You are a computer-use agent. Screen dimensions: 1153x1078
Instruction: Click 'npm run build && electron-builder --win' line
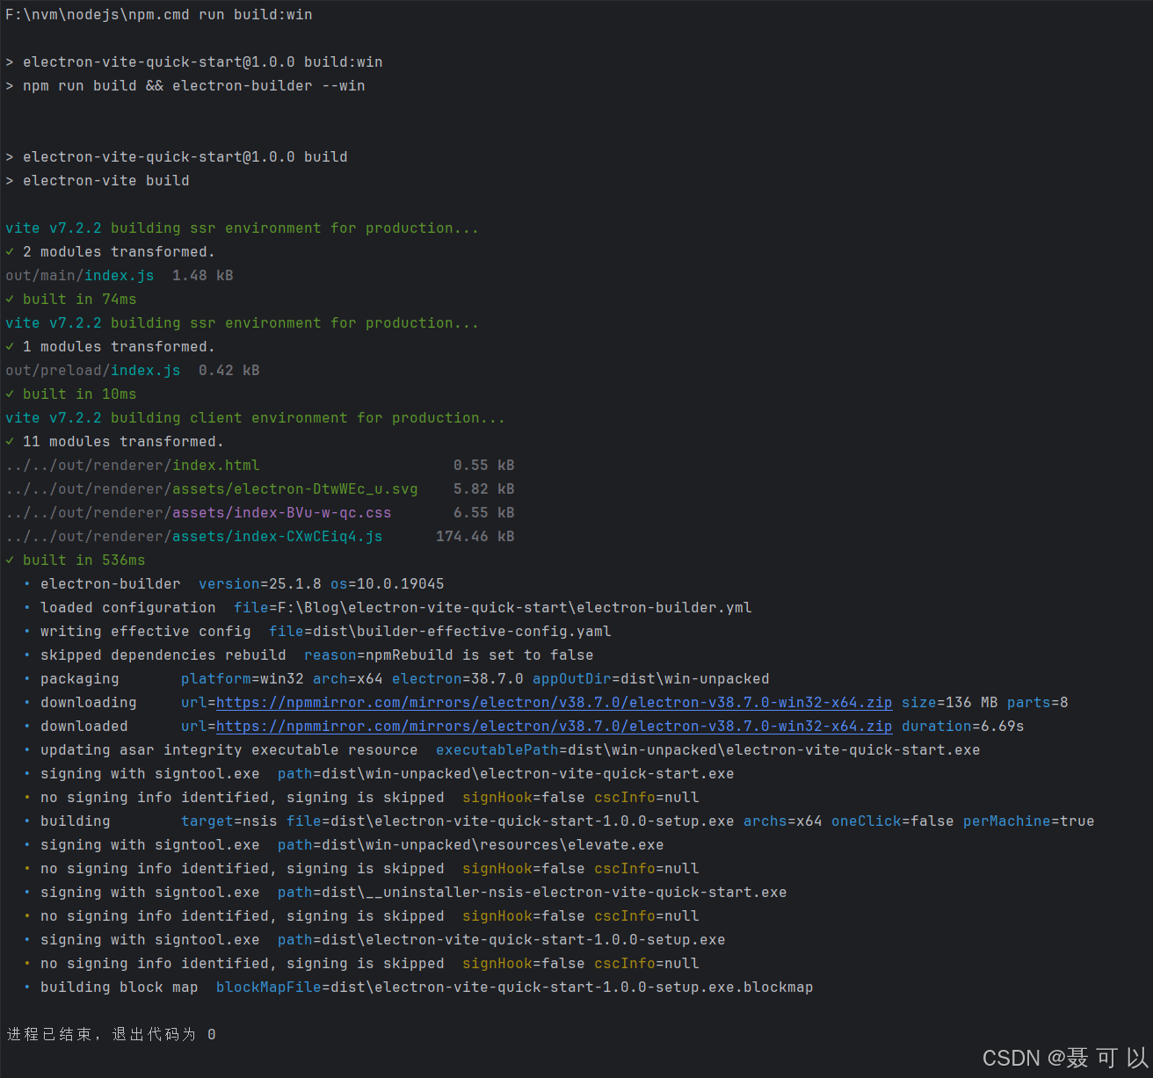tap(185, 86)
